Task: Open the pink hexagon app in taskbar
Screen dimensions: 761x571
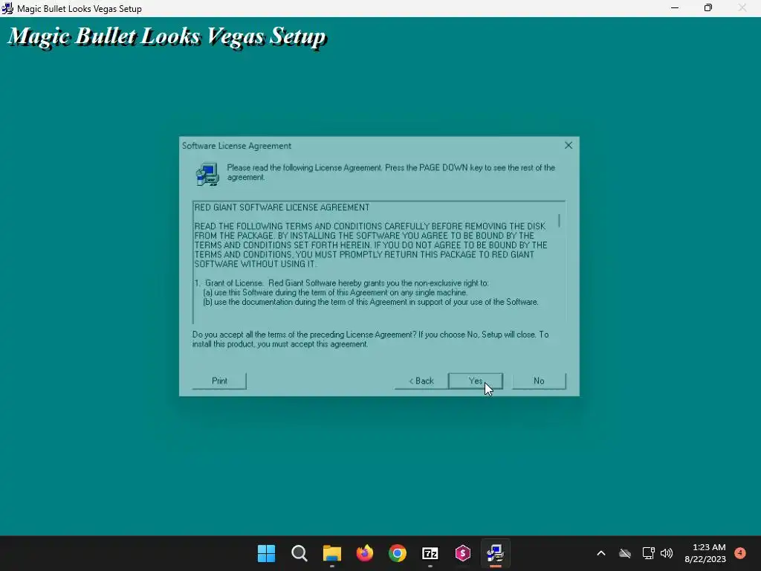Action: 463,553
